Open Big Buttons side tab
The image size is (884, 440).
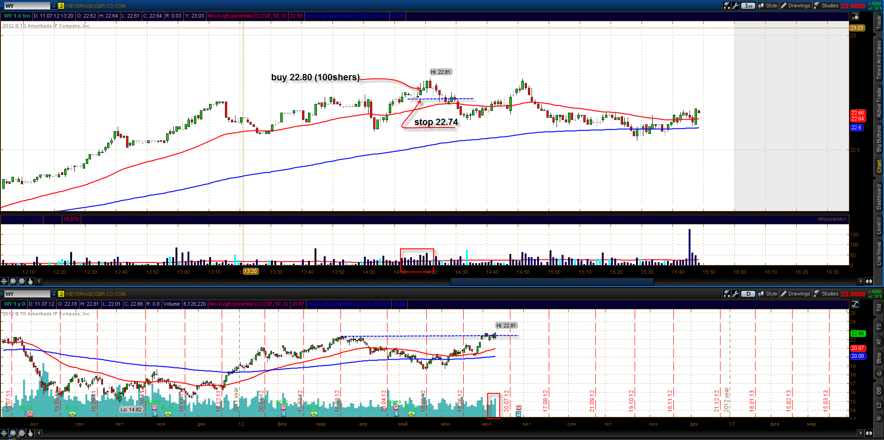[879, 139]
